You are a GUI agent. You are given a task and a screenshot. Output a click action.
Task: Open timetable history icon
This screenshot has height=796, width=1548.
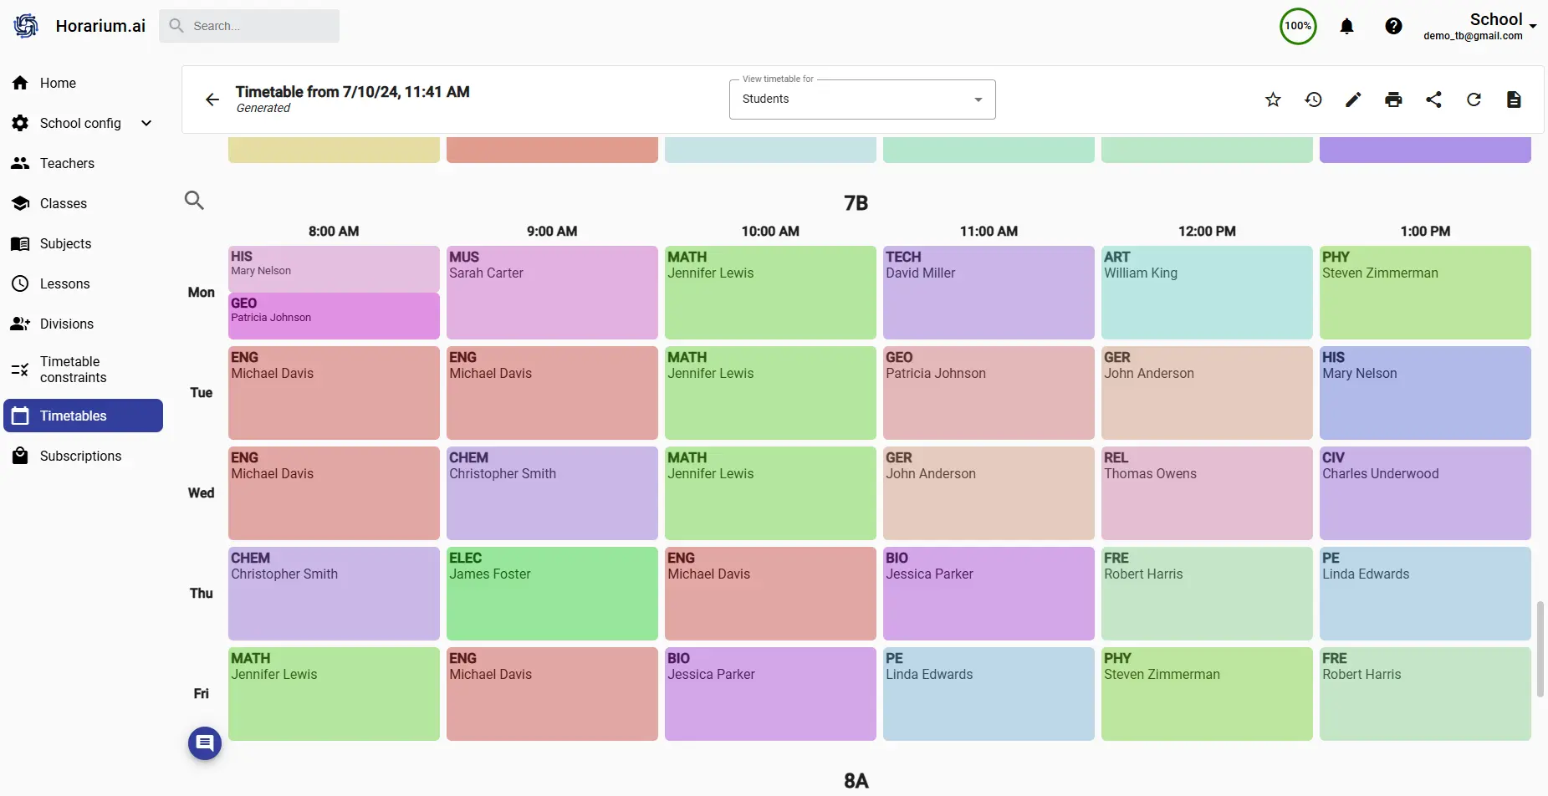[1313, 99]
